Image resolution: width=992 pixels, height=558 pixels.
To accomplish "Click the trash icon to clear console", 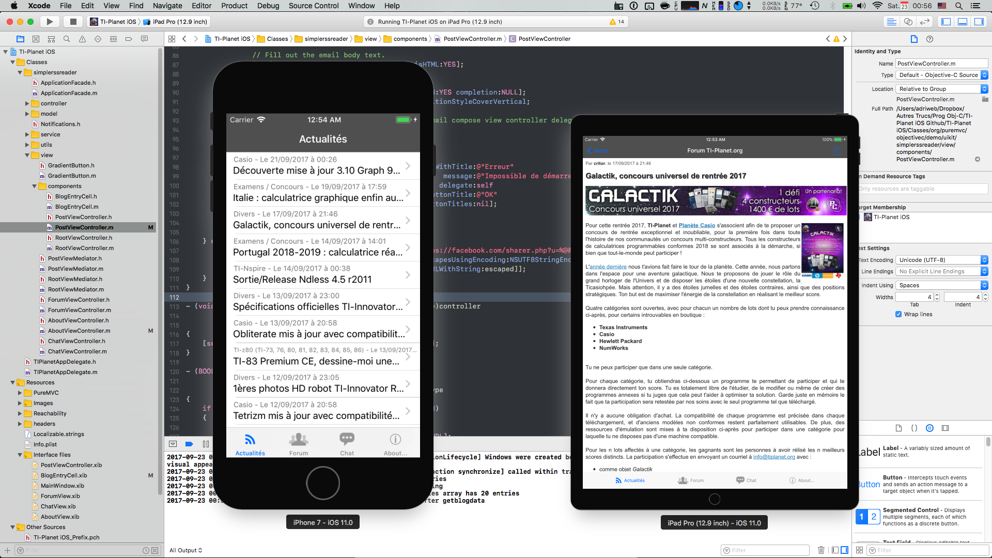I will click(821, 550).
